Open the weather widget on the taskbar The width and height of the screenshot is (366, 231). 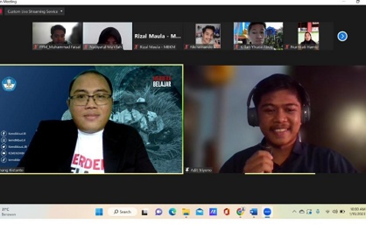click(9, 212)
